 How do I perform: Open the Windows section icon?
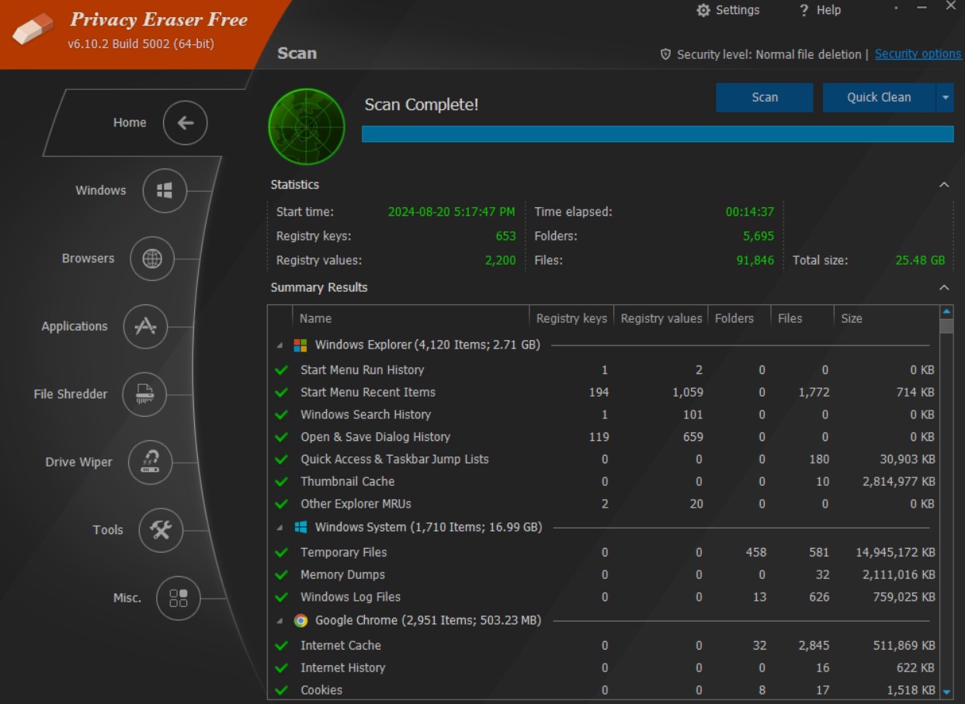click(165, 190)
